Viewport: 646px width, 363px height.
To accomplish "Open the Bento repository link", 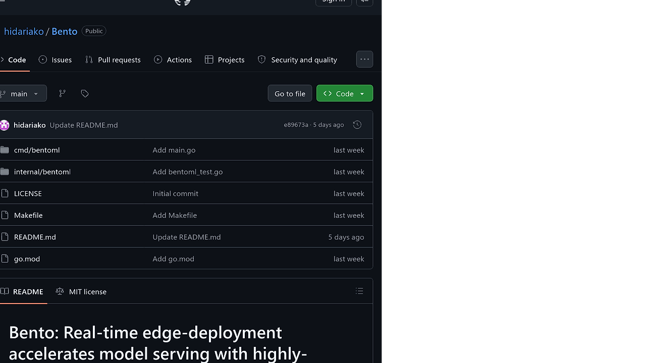I will pos(65,31).
